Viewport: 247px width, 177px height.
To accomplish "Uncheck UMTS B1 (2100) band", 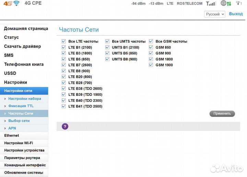I will pyautogui.click(x=107, y=47).
